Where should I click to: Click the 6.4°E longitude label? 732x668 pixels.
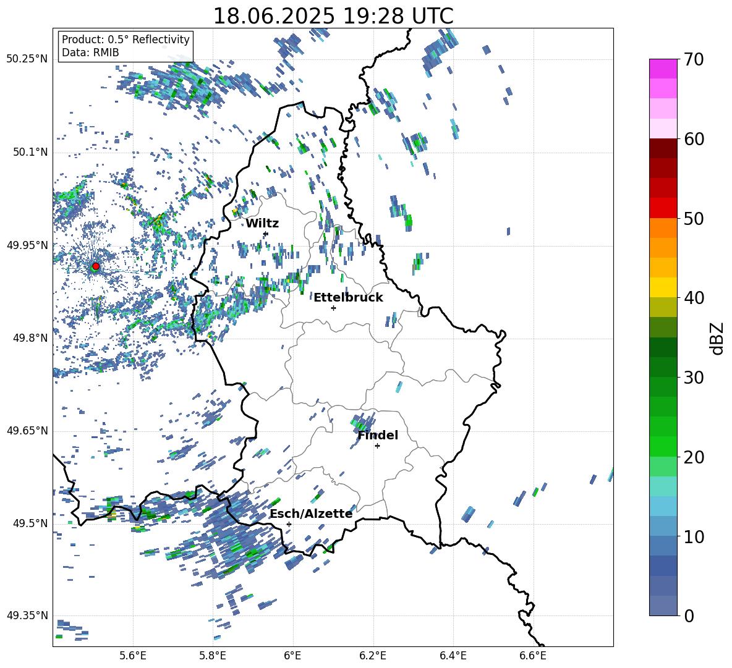coord(453,656)
